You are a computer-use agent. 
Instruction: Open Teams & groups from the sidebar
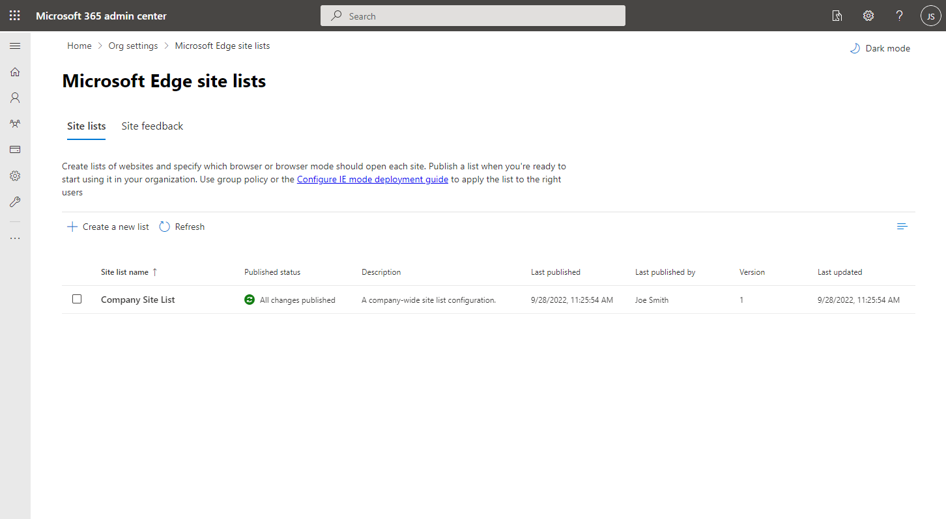(14, 124)
